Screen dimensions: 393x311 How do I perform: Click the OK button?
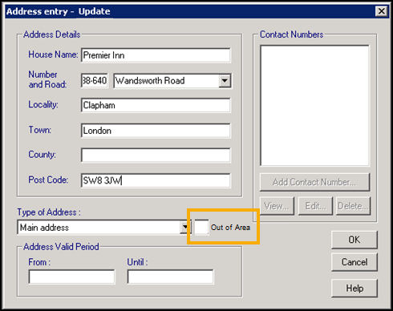coord(355,240)
